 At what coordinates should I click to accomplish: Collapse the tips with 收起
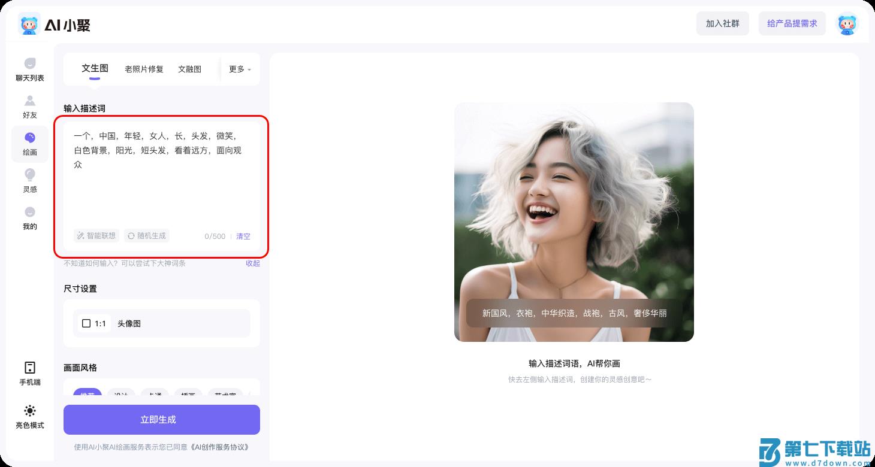[x=252, y=263]
